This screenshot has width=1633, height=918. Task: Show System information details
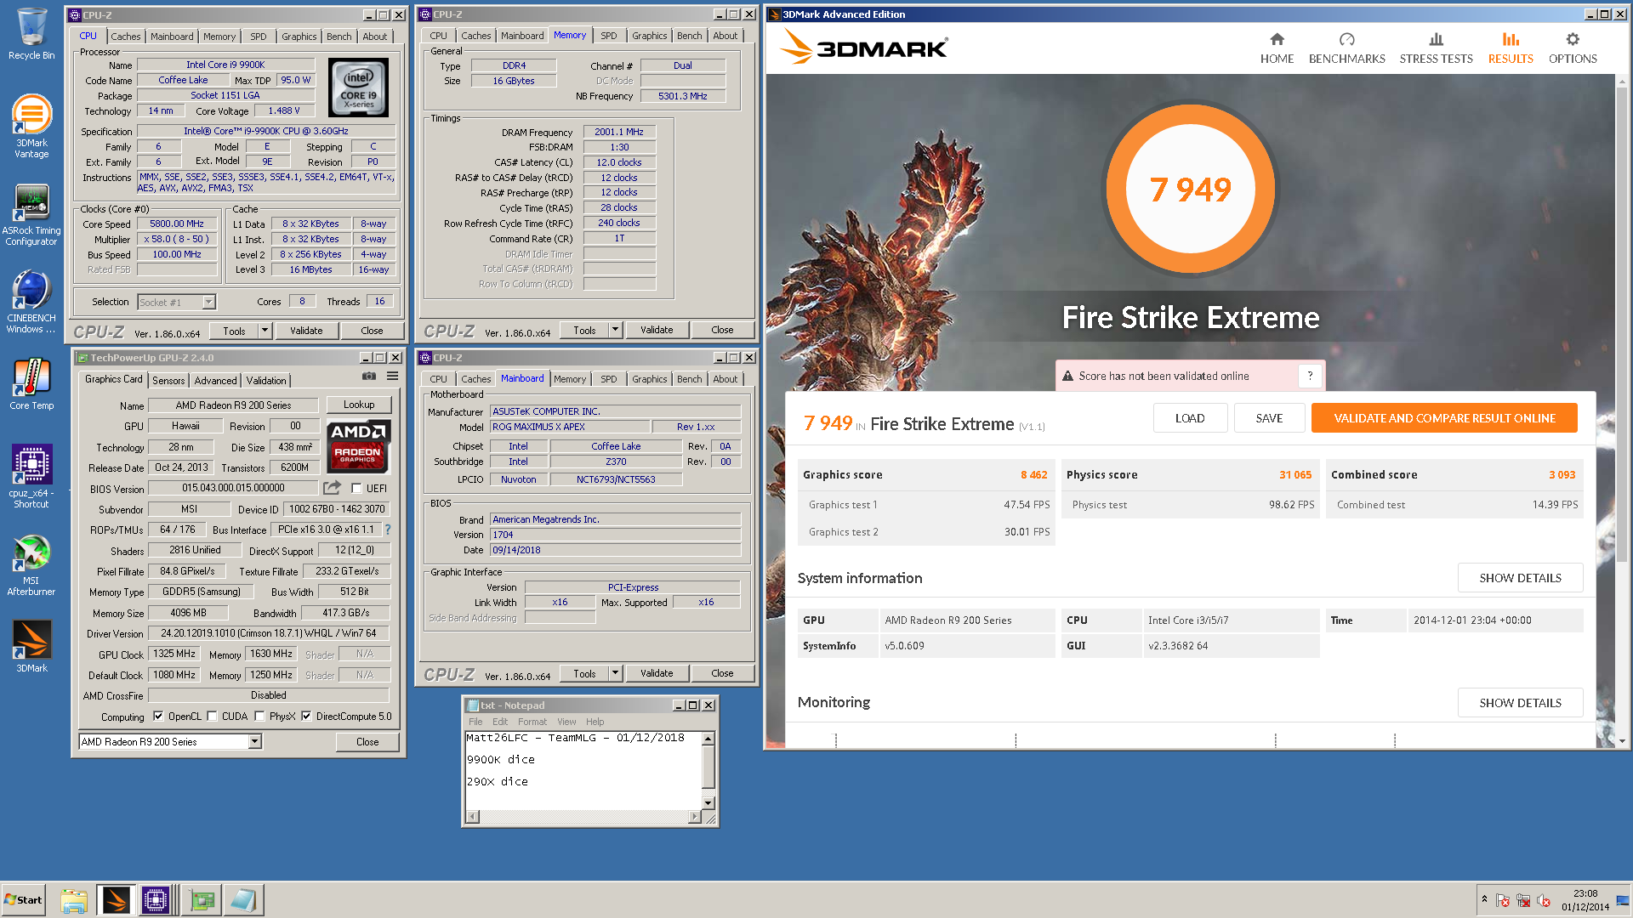pyautogui.click(x=1520, y=578)
